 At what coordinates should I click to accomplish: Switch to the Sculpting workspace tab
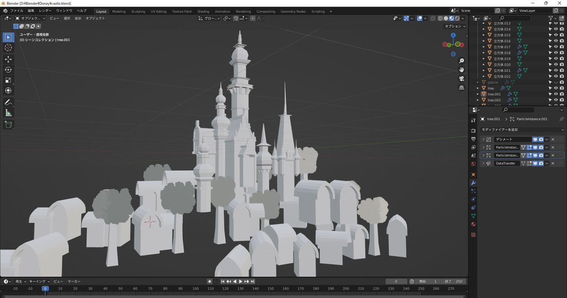(x=138, y=11)
